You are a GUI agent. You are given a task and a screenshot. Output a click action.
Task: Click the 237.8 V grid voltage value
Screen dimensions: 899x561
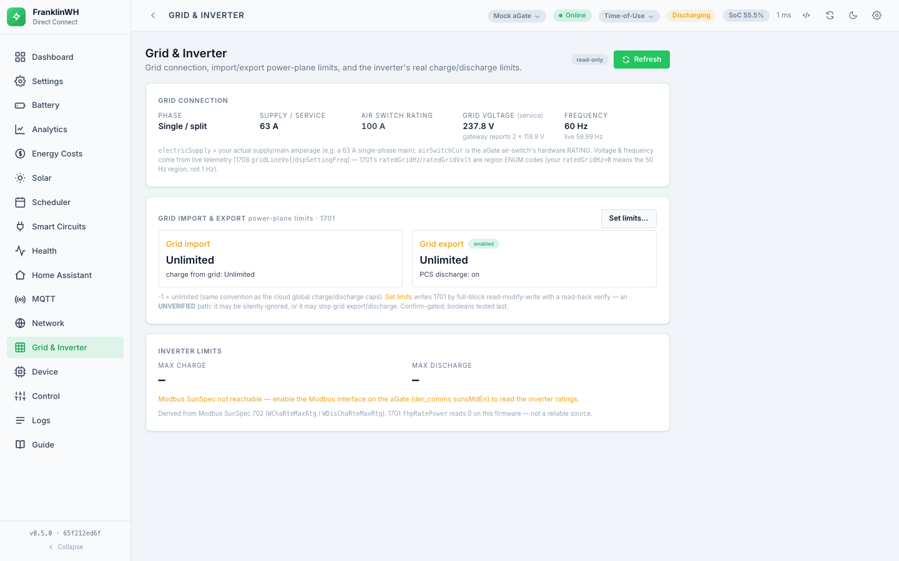479,127
